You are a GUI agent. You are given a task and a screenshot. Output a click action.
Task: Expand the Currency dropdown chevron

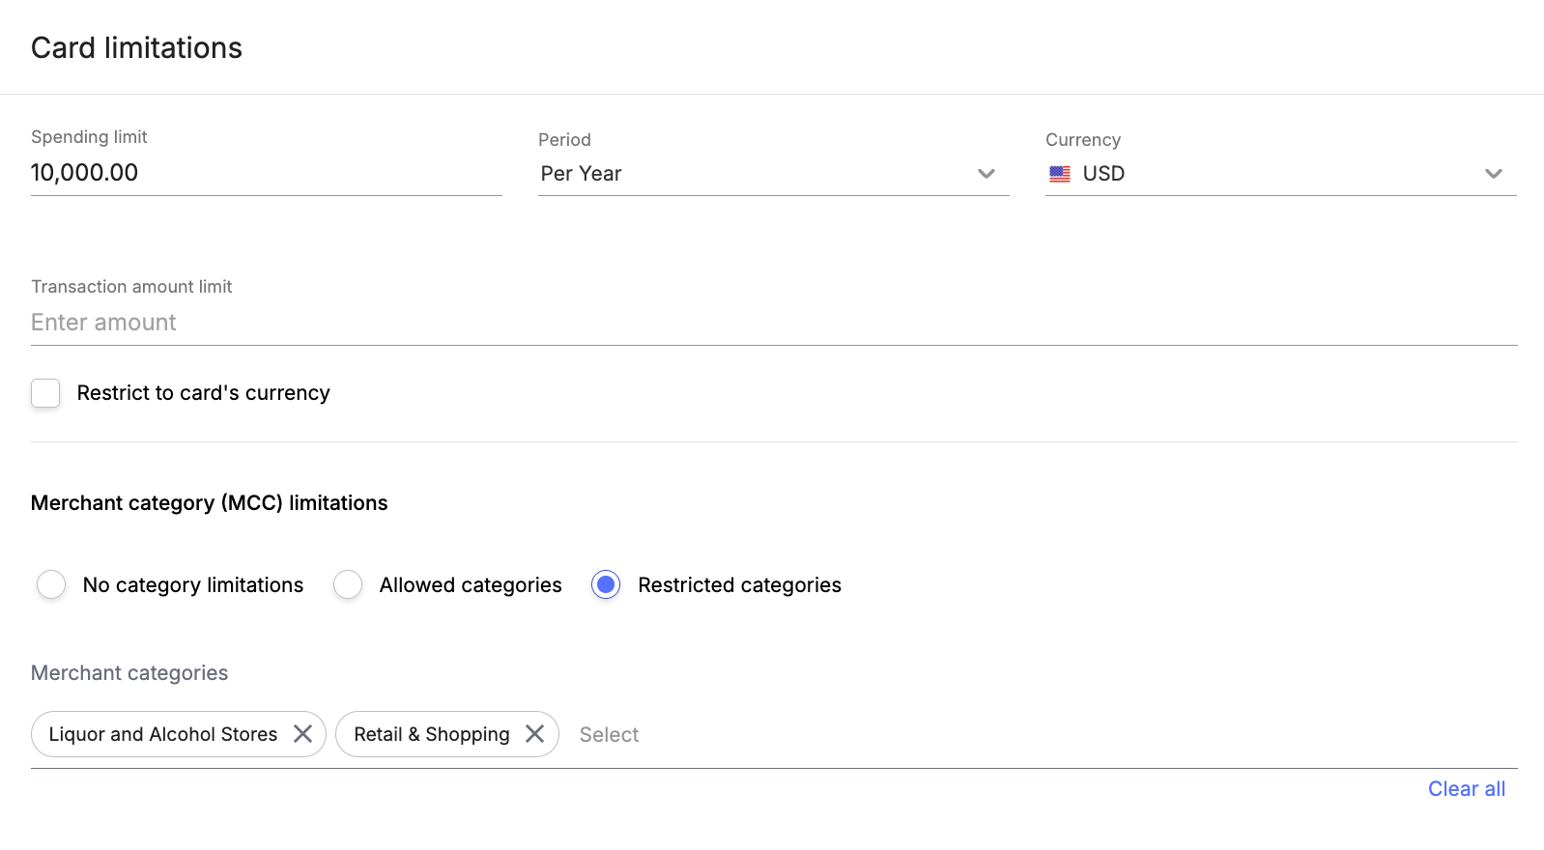1494,174
